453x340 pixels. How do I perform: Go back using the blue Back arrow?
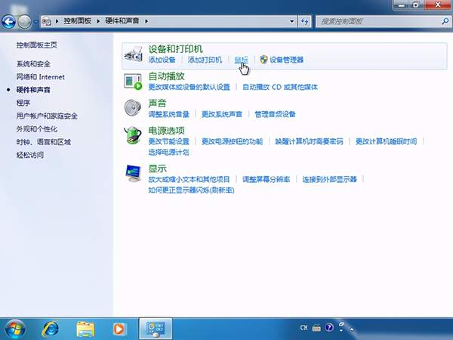point(8,22)
